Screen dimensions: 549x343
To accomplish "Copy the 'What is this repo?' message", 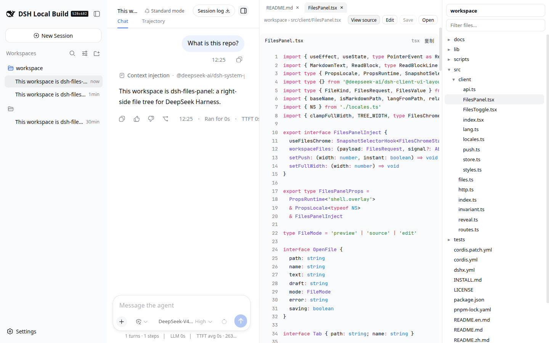I will [x=239, y=59].
